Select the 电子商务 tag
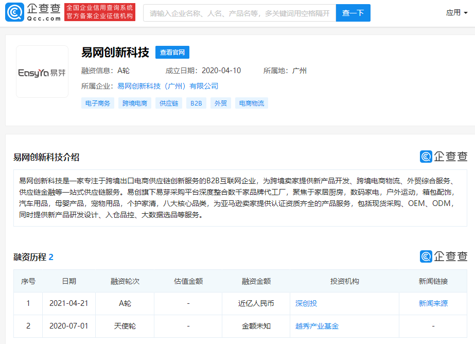The width and height of the screenshot is (475, 344). (98, 104)
